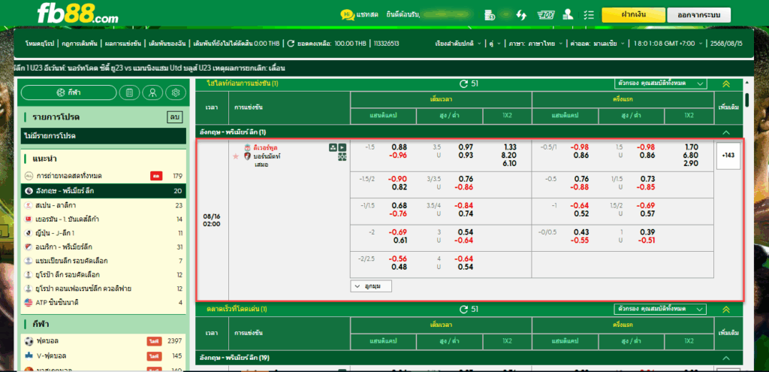Open the กฎการเดิมพัน betting rules menu
The width and height of the screenshot is (769, 372).
79,43
